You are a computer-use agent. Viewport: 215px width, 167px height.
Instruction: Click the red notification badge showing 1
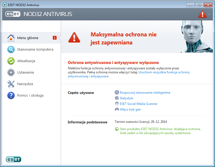(55, 38)
